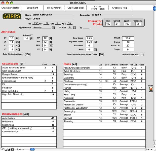156x151 pixels.
Task: Click the zoom level 100 box
Action: (x=2, y=149)
